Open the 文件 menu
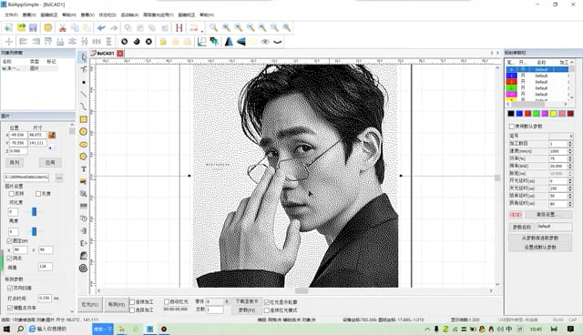The image size is (583, 335). (11, 15)
